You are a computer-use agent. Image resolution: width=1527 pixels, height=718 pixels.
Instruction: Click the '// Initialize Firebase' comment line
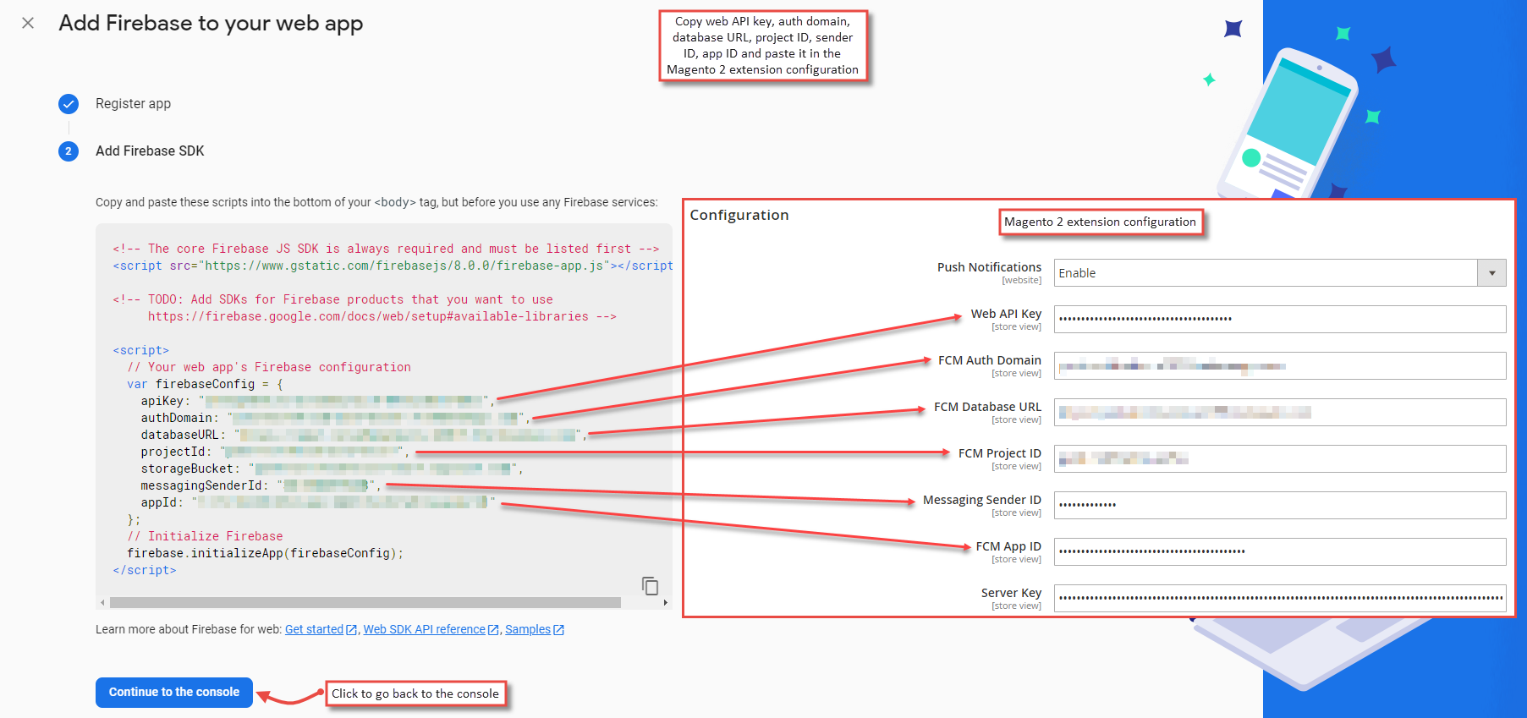(x=205, y=536)
